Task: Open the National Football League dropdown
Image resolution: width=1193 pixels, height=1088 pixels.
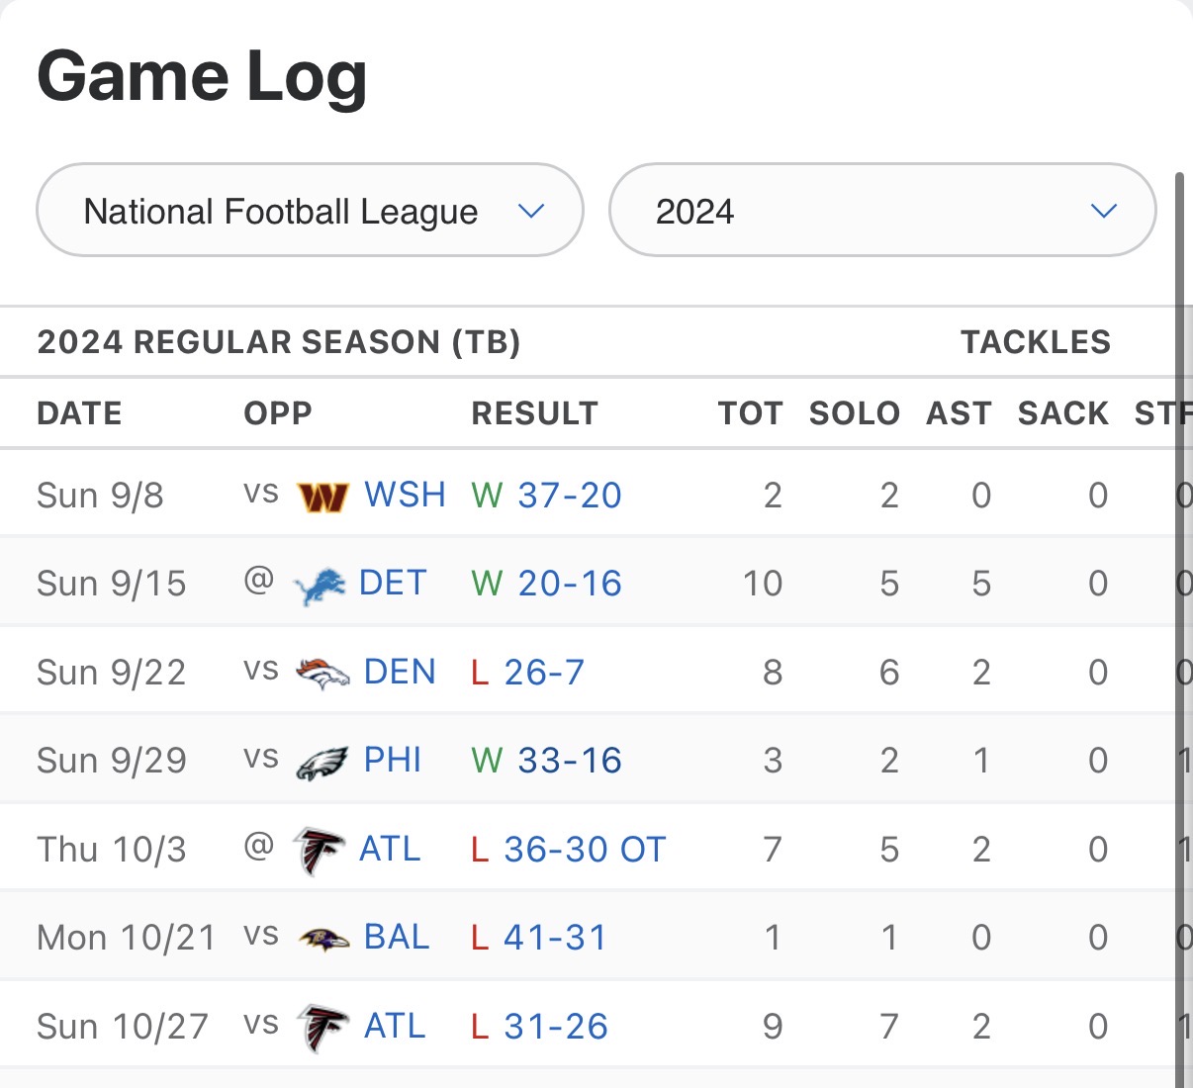Action: pos(309,211)
